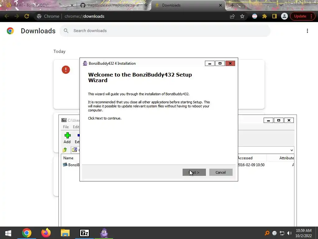Share this page from the address bar
The height and width of the screenshot is (239, 318).
click(x=232, y=16)
